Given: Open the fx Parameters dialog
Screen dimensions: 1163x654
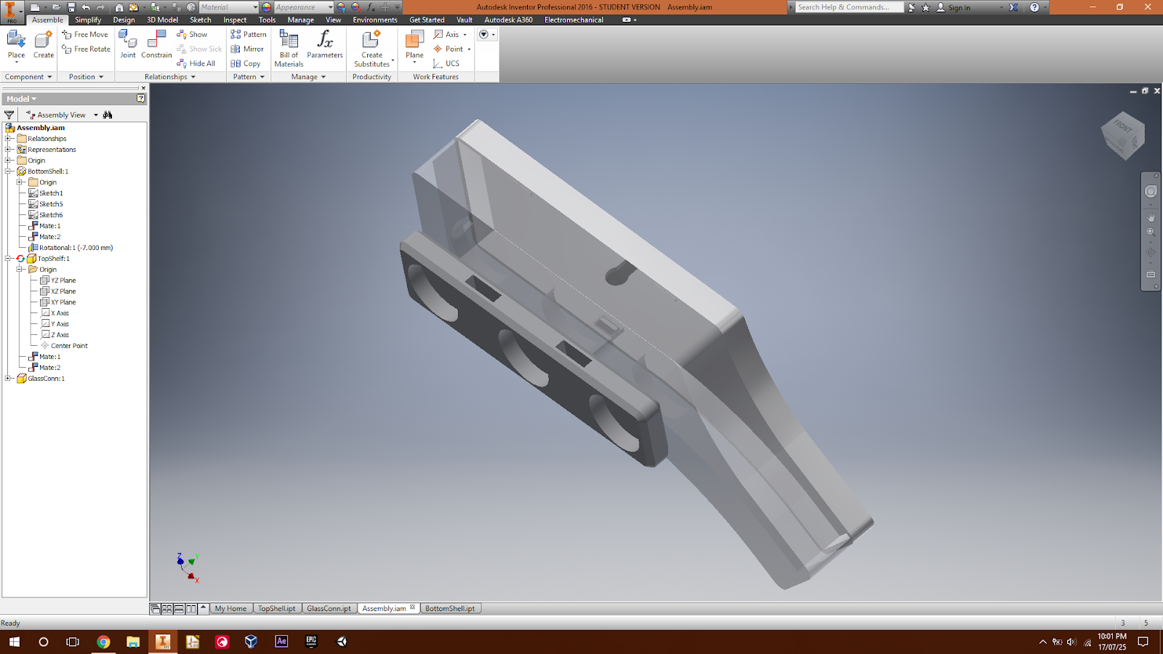Looking at the screenshot, I should point(325,45).
